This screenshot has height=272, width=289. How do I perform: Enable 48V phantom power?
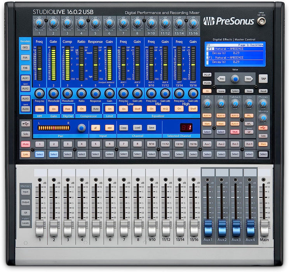(109, 127)
